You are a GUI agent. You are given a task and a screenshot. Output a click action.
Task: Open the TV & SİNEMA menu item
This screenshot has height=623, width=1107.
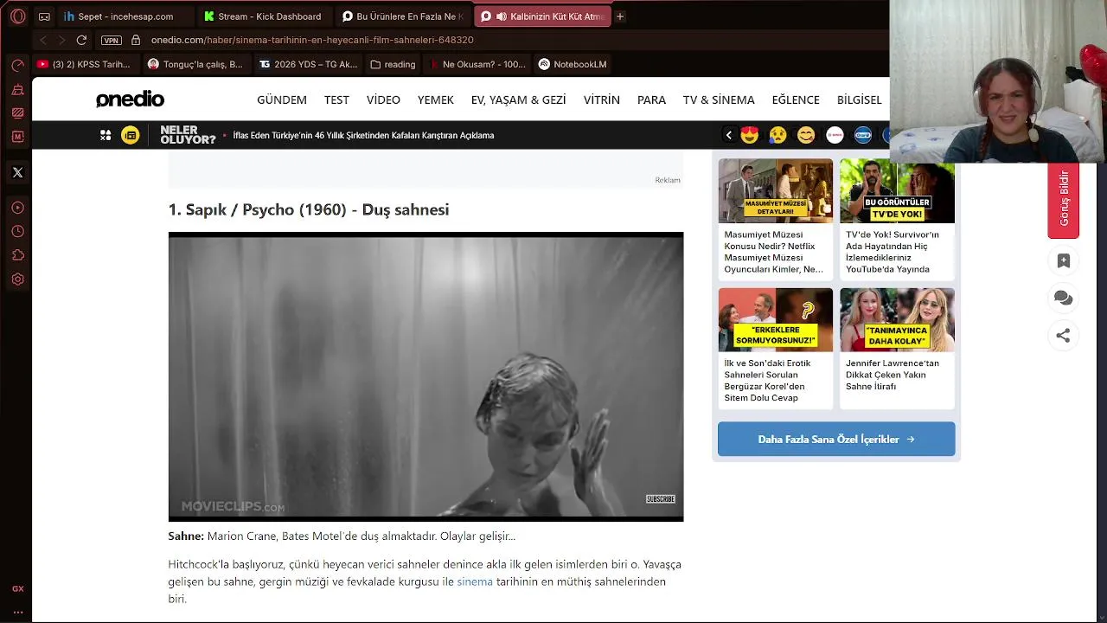[719, 100]
